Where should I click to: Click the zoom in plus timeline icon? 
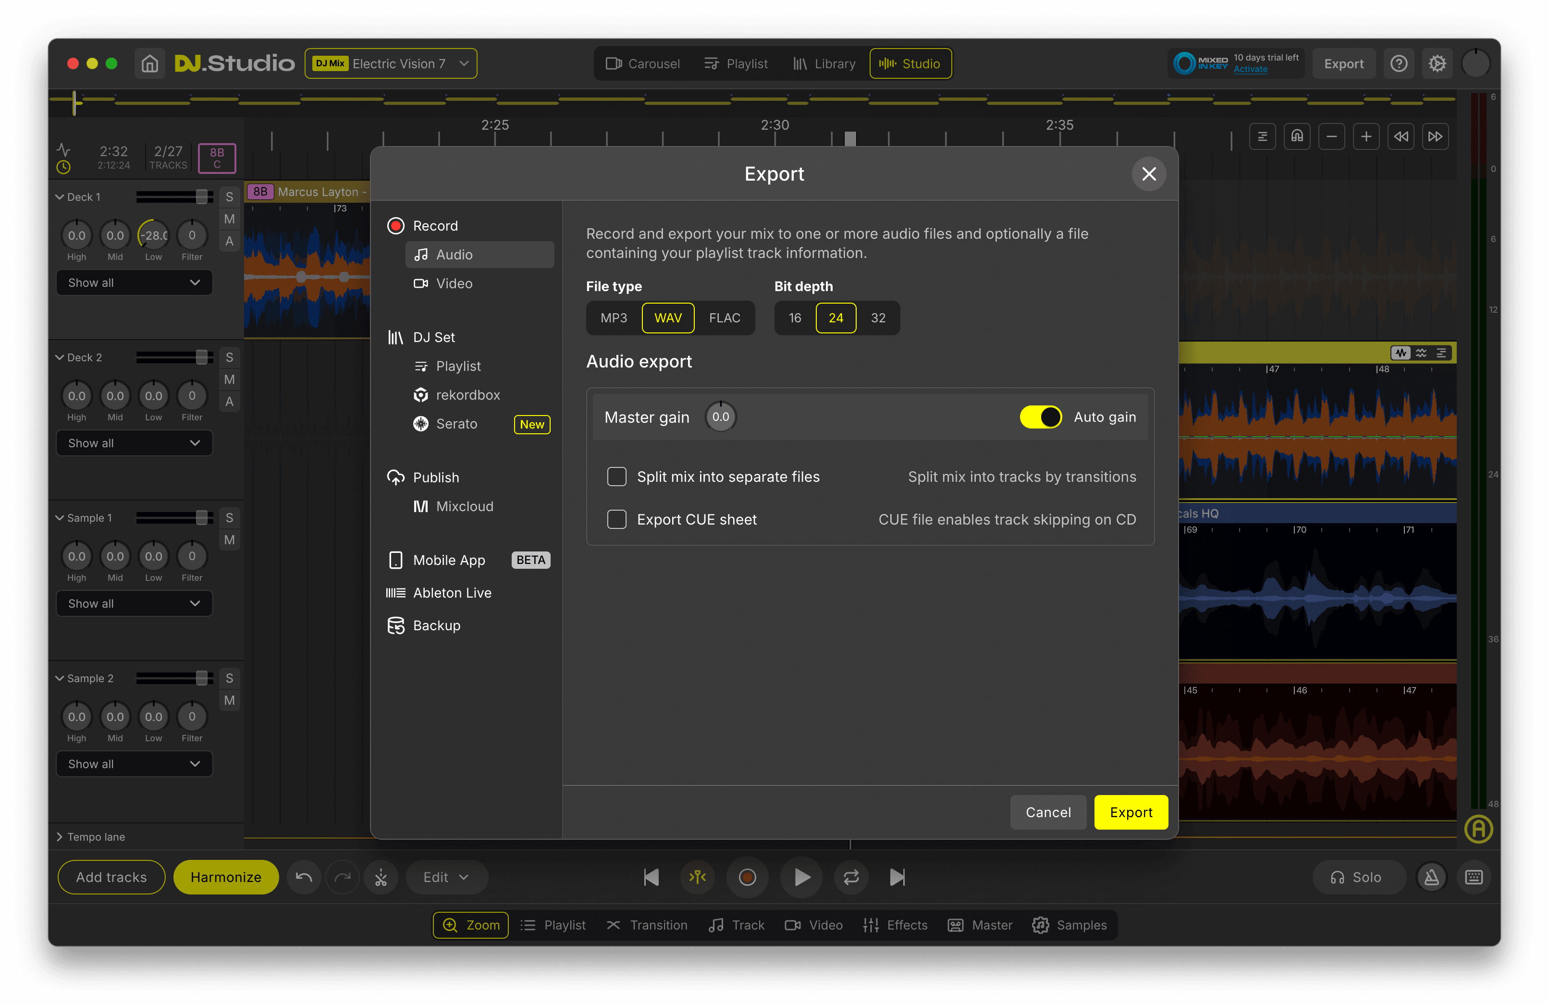tap(1366, 136)
